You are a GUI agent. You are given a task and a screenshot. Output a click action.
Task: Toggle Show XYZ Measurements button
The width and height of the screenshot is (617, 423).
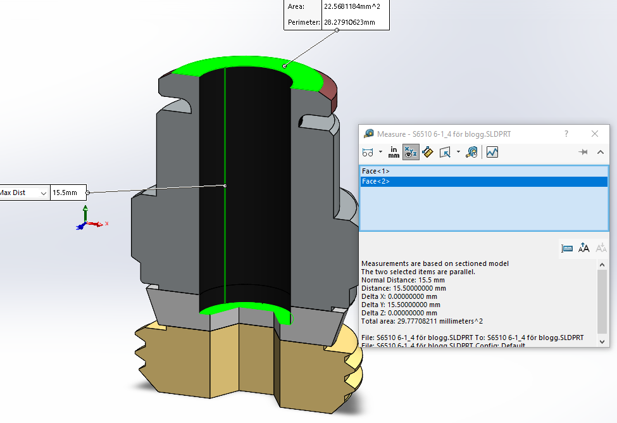coord(411,152)
